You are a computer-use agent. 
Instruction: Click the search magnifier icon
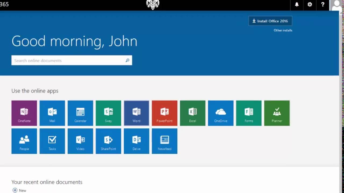tap(127, 60)
